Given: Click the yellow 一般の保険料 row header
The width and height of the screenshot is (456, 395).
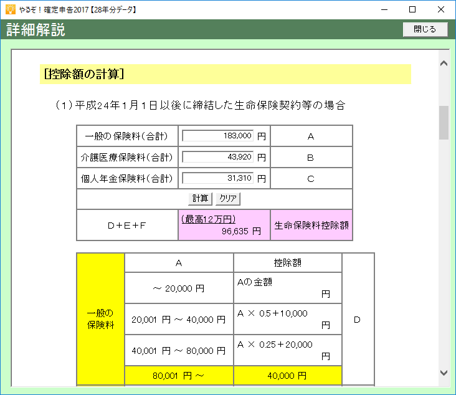Looking at the screenshot, I should pos(101,320).
